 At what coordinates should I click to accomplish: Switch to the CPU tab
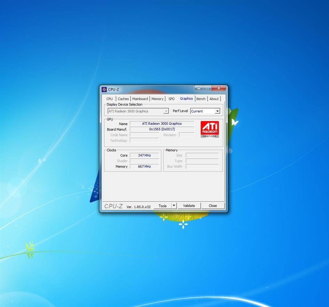(x=109, y=99)
